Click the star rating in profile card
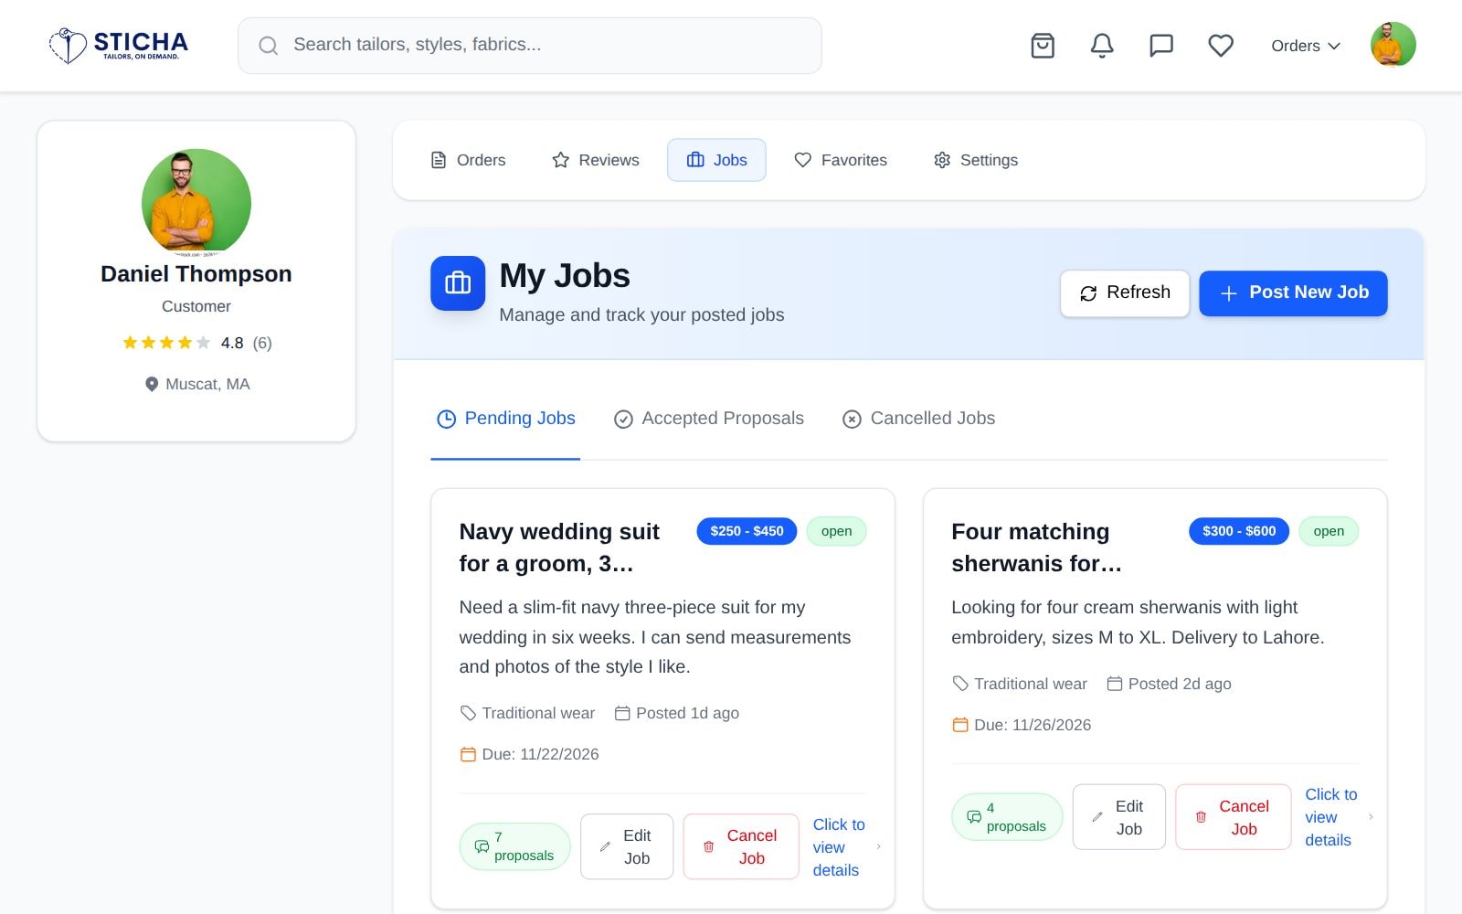 coord(166,343)
